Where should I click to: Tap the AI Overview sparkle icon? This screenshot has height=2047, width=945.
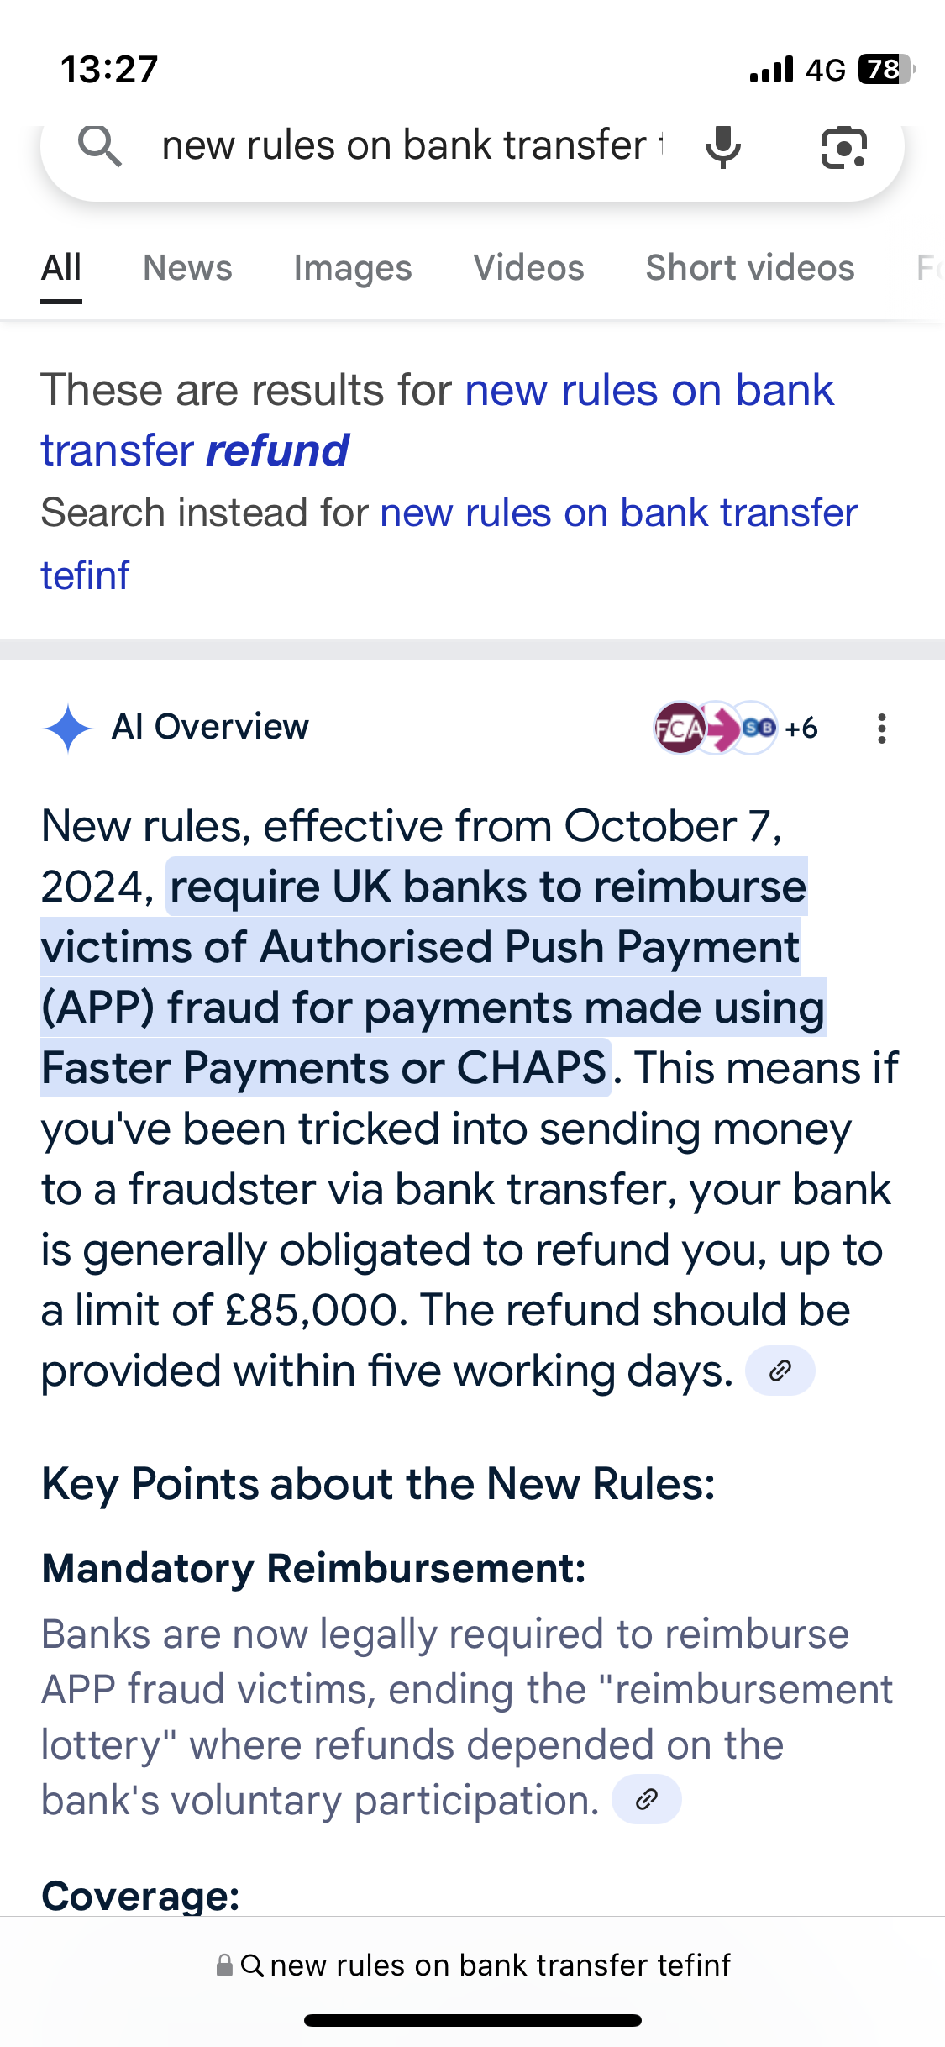[x=67, y=728]
